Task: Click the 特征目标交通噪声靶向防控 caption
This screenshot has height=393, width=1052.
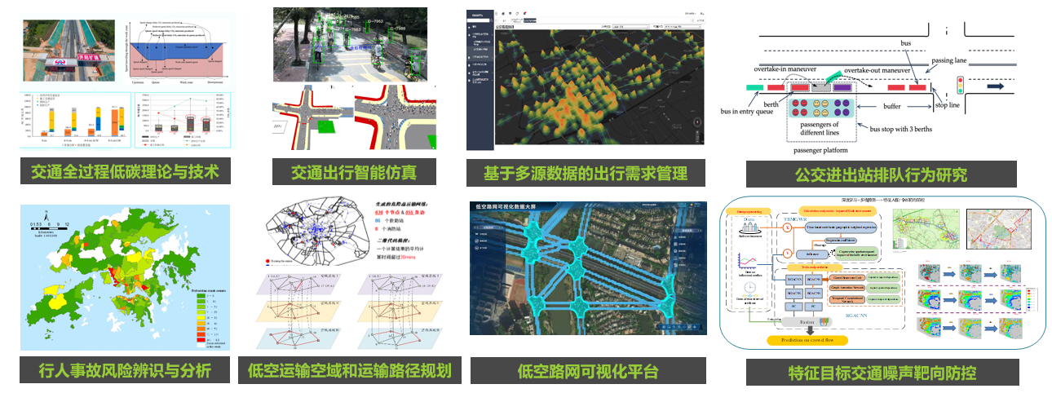Action: [882, 372]
